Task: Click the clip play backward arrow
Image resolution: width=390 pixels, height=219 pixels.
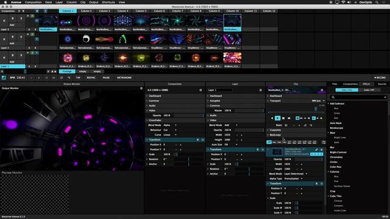Action: click(x=272, y=118)
